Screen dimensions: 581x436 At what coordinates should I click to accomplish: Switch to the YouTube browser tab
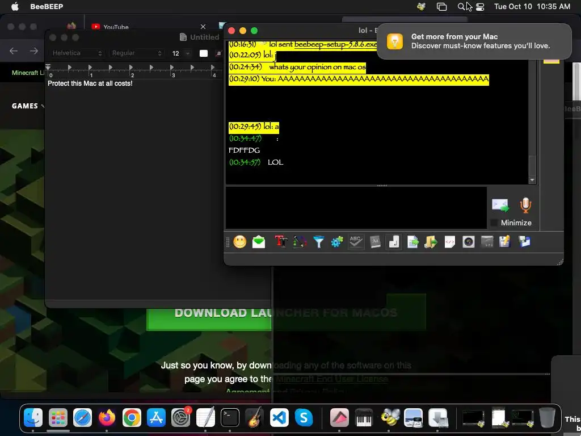tap(116, 27)
